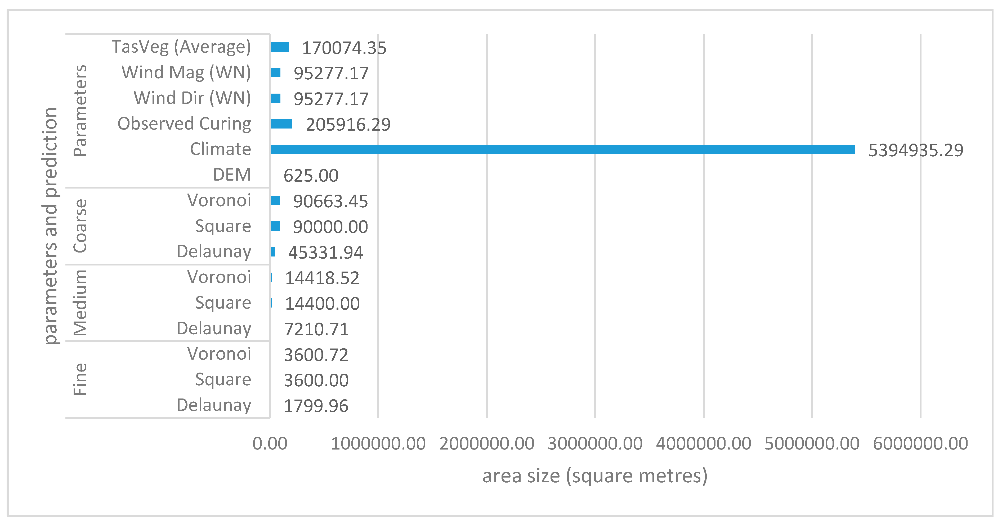The height and width of the screenshot is (527, 1002).
Task: Click the 5394935.29 data label
Action: [915, 150]
